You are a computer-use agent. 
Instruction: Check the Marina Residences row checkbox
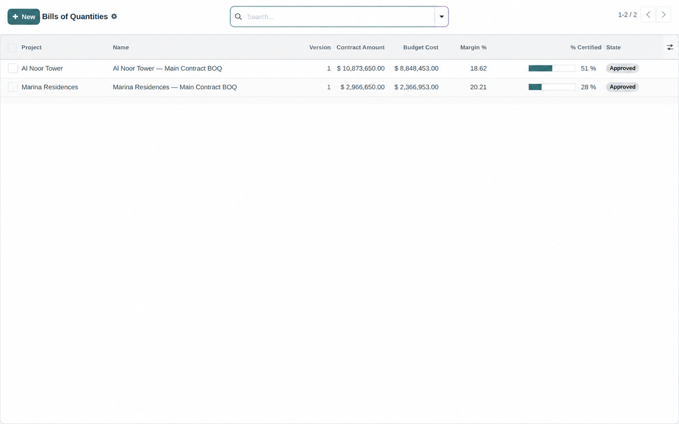point(13,87)
